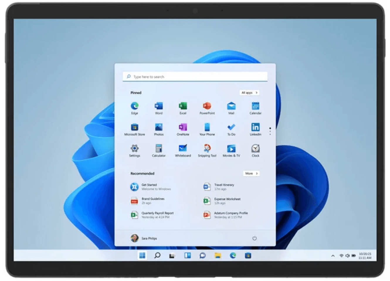Expand the All apps list
This screenshot has height=281, width=390.
click(250, 93)
